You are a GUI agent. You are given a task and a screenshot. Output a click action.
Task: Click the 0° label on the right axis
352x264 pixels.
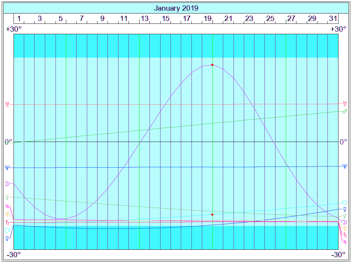[343, 142]
